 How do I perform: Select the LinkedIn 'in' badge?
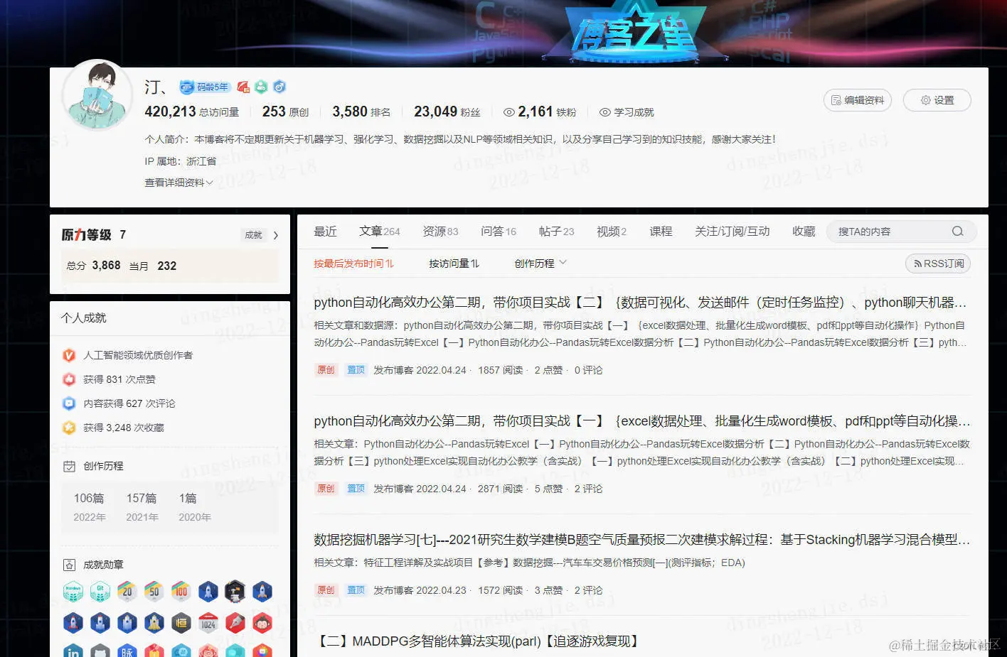pos(73,651)
